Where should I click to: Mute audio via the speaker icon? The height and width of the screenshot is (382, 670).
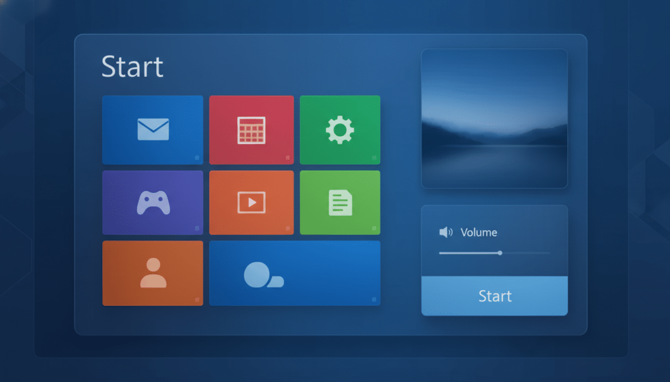[x=446, y=232]
